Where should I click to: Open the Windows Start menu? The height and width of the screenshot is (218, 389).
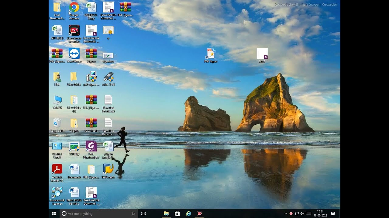coord(54,213)
